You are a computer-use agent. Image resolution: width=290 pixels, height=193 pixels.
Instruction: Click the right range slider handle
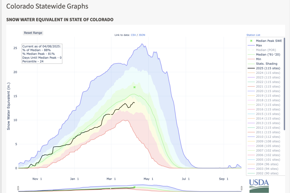242,188
